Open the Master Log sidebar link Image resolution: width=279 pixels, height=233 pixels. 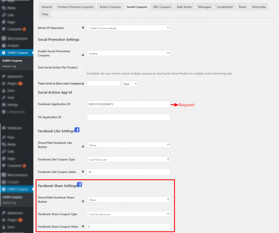coord(9,66)
